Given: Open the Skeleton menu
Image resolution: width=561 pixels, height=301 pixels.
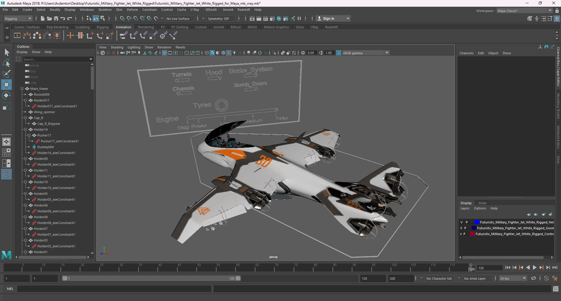Looking at the screenshot, I should point(105,10).
